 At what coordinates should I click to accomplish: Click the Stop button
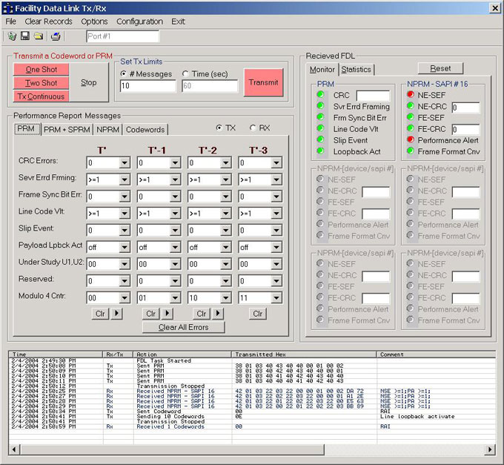pos(89,82)
